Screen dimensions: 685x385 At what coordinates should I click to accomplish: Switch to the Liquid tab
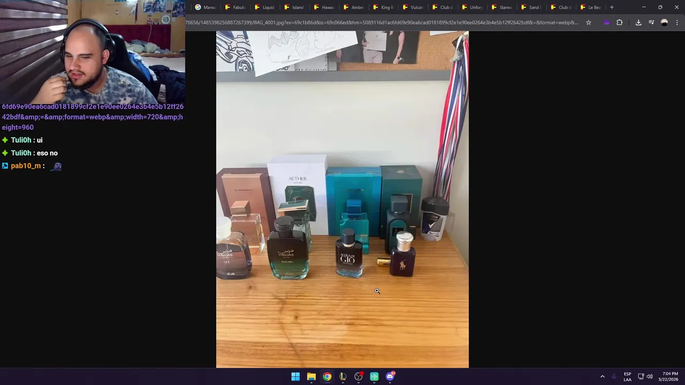tap(264, 7)
